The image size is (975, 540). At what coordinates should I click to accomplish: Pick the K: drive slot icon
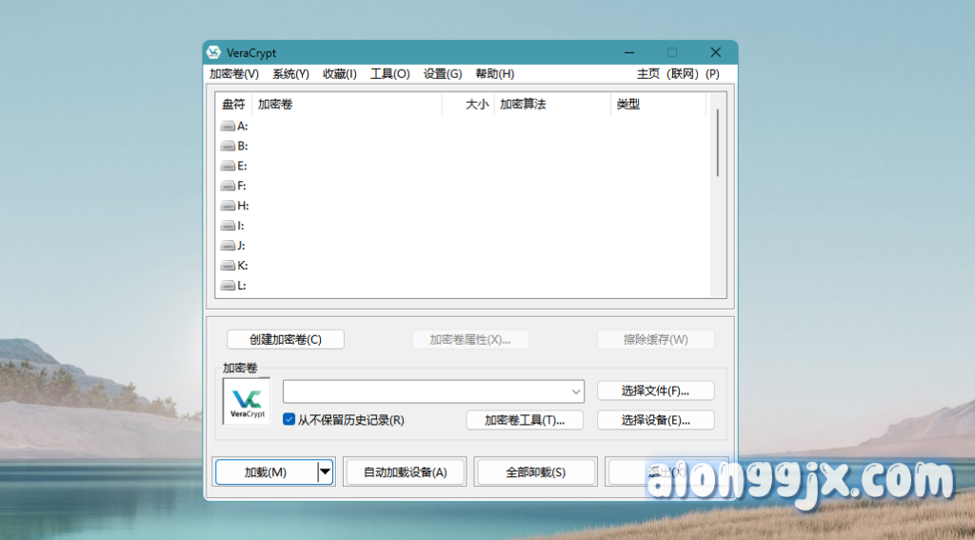click(228, 266)
